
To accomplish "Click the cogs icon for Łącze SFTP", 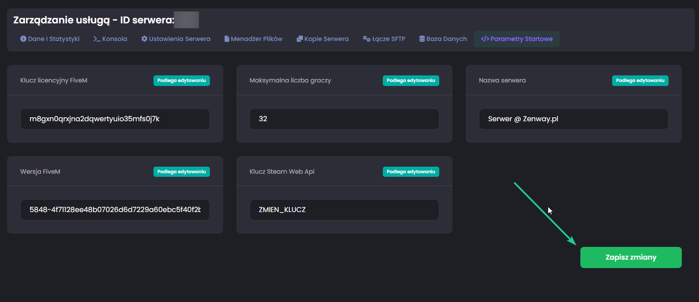I will (366, 39).
